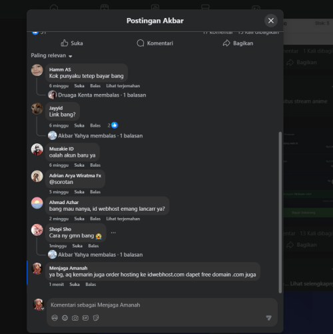Click the 6 minggu timestamp on Muzakie ID comment

(x=59, y=165)
